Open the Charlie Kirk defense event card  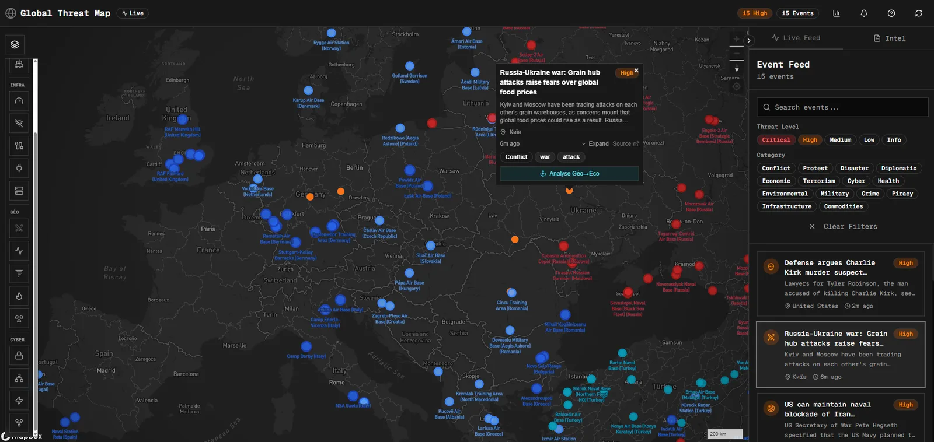click(841, 284)
